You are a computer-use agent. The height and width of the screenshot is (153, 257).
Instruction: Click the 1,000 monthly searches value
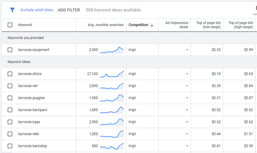(93, 134)
